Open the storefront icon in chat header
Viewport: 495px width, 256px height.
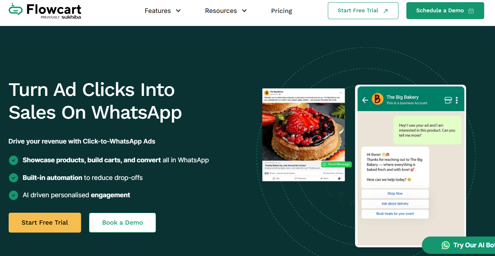pos(448,100)
